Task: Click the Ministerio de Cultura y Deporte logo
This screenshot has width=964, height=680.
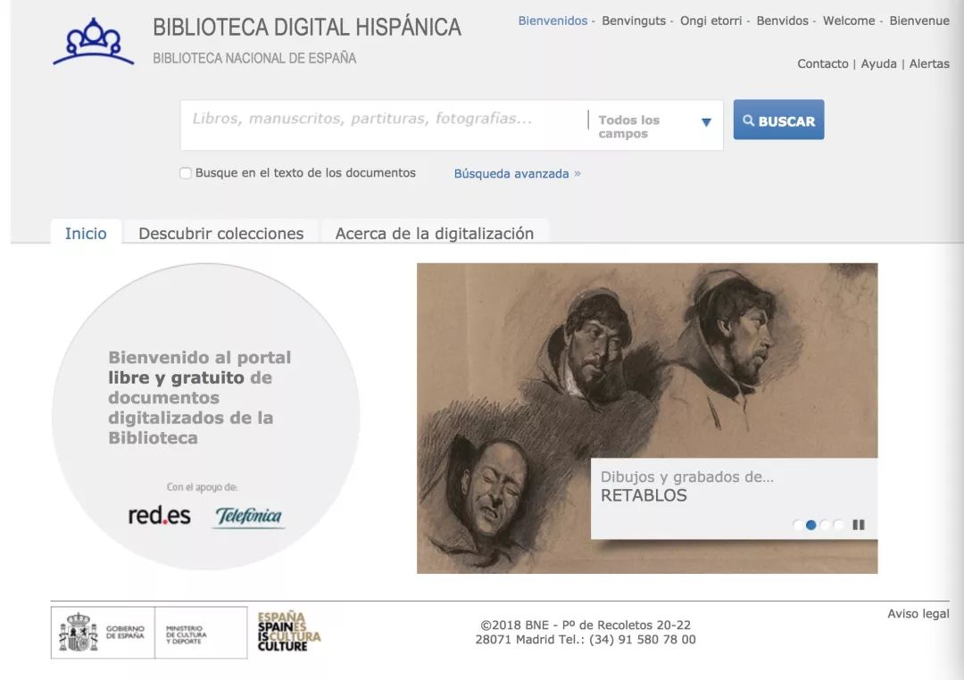Action: click(x=201, y=633)
